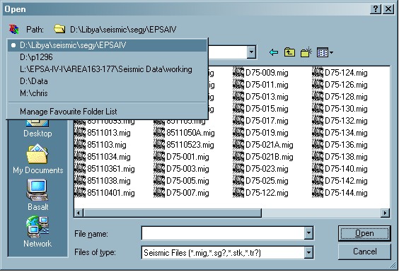Select file D75-005.mig
This screenshot has width=399, height=272.
181,181
